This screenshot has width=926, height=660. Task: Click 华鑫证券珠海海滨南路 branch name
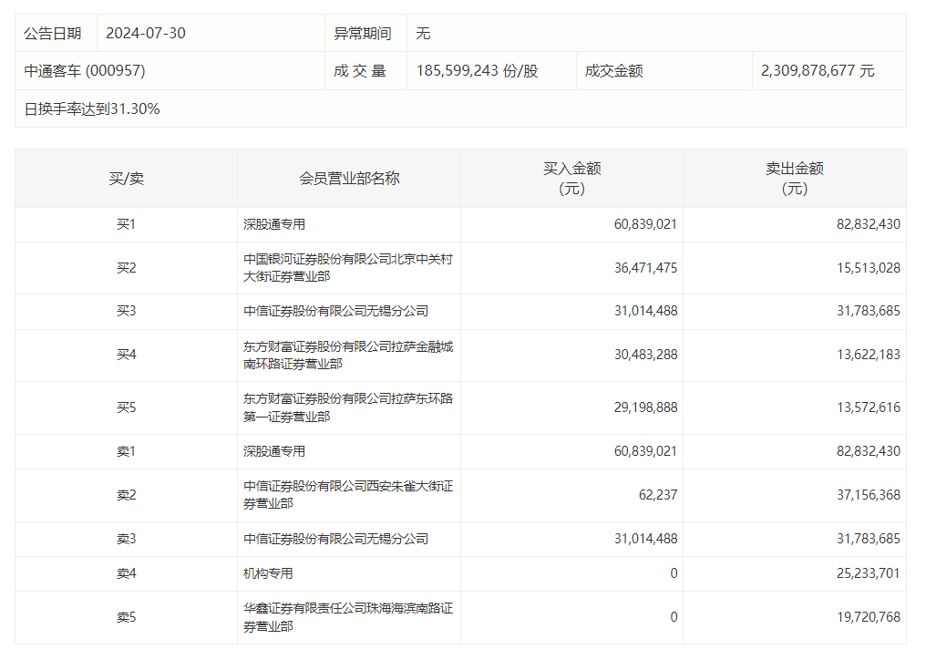click(x=348, y=617)
